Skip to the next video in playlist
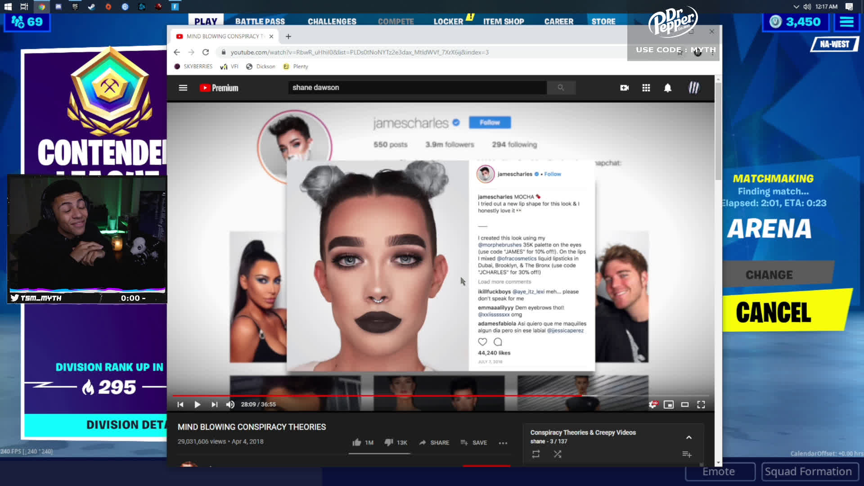Screen dimensions: 864x486 coord(214,405)
